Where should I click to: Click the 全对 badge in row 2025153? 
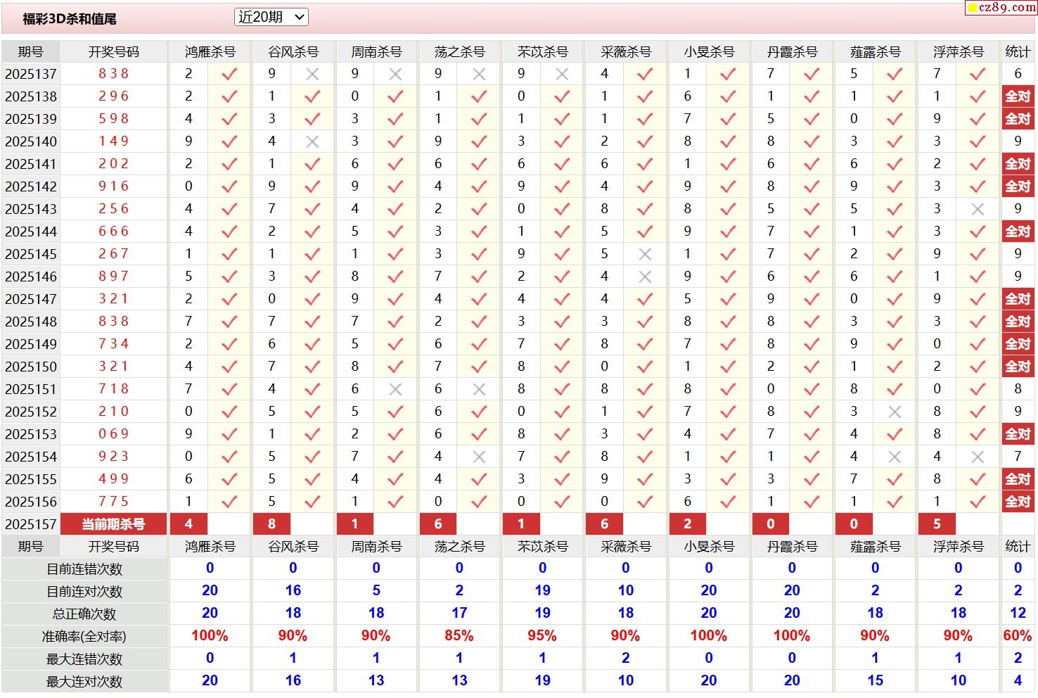tap(1018, 433)
